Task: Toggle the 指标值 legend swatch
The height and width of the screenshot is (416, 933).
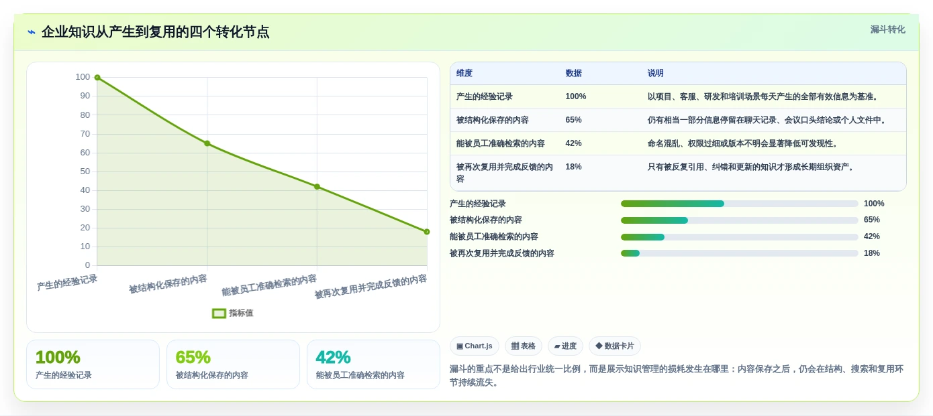Action: pos(219,313)
